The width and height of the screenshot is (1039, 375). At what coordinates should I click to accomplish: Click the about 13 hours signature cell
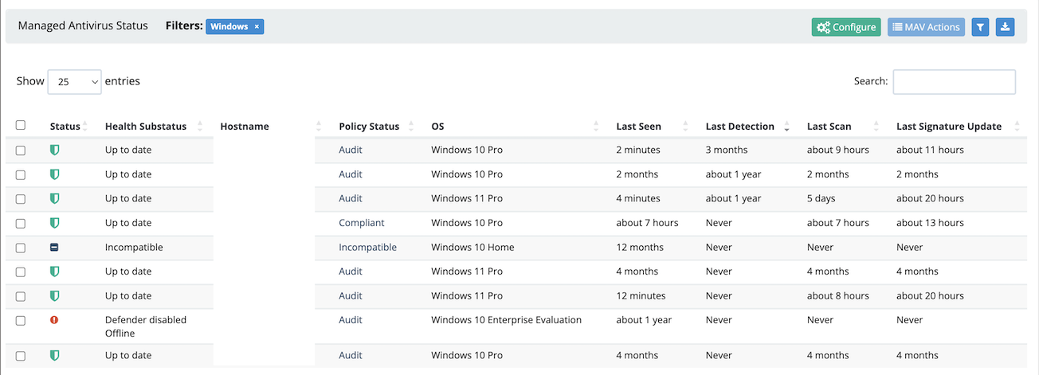tap(930, 223)
